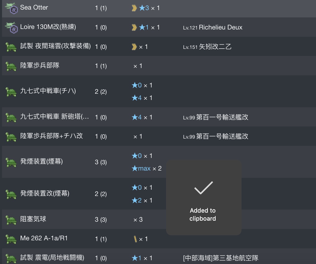This screenshot has width=316, height=264.
Task: Select [中部海域]第三基地航空隊 entry
Action: [x=221, y=258]
